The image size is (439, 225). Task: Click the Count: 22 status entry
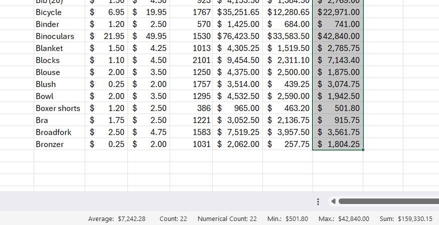[173, 219]
